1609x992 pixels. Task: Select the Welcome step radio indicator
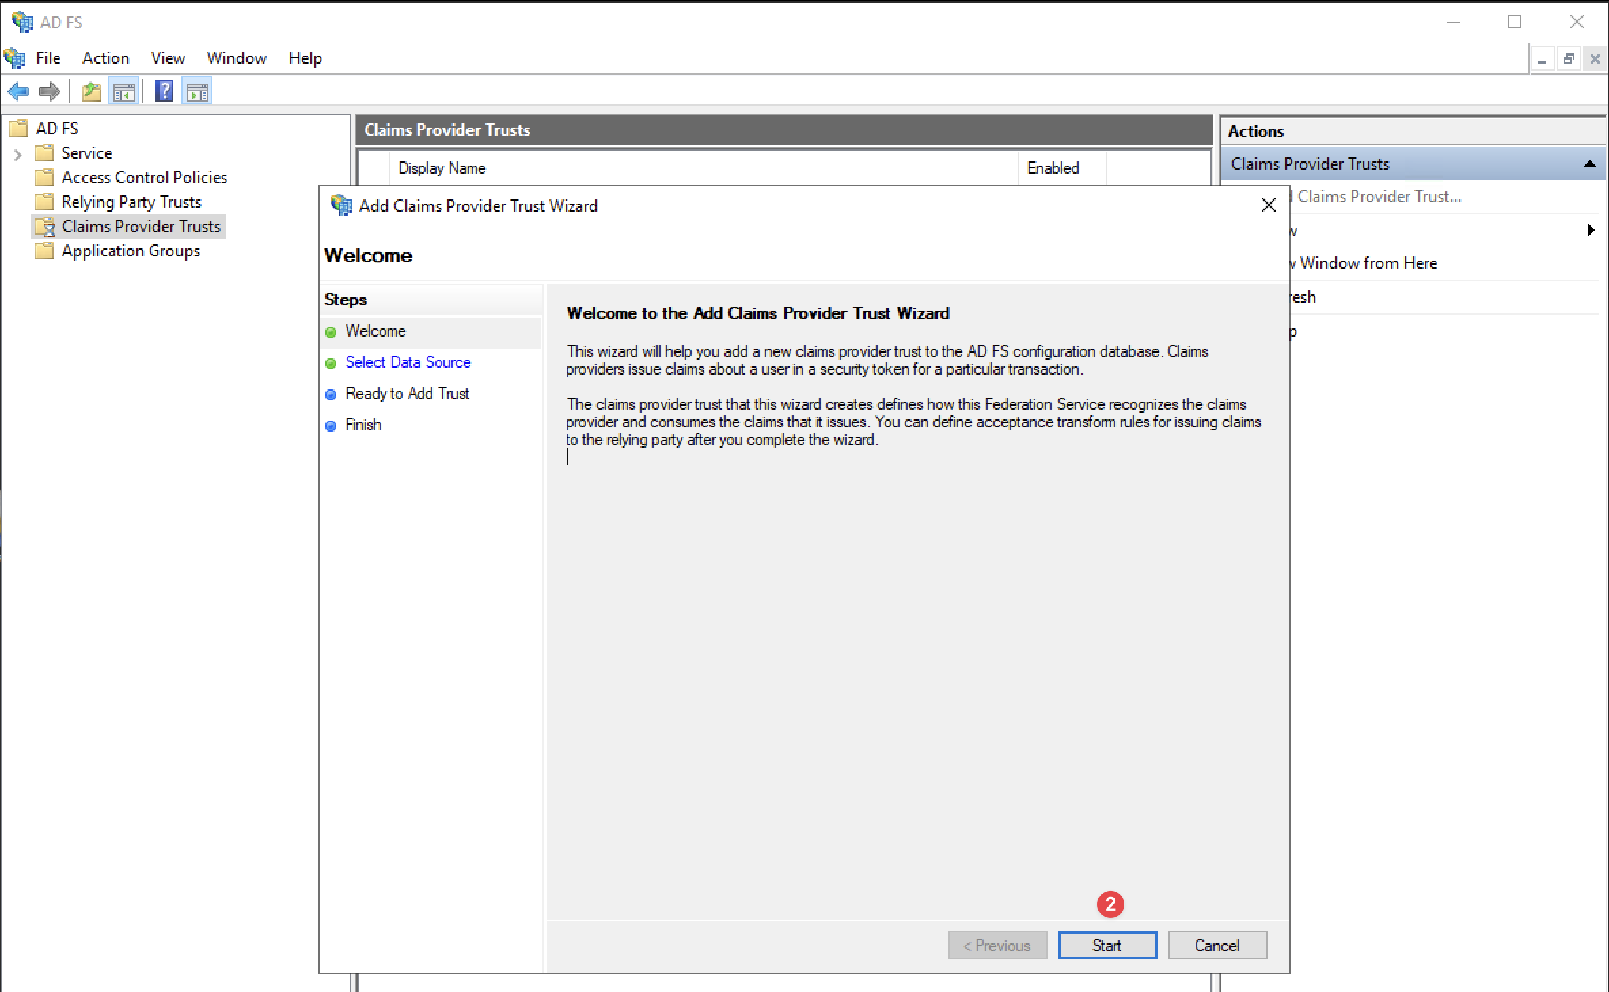[331, 332]
